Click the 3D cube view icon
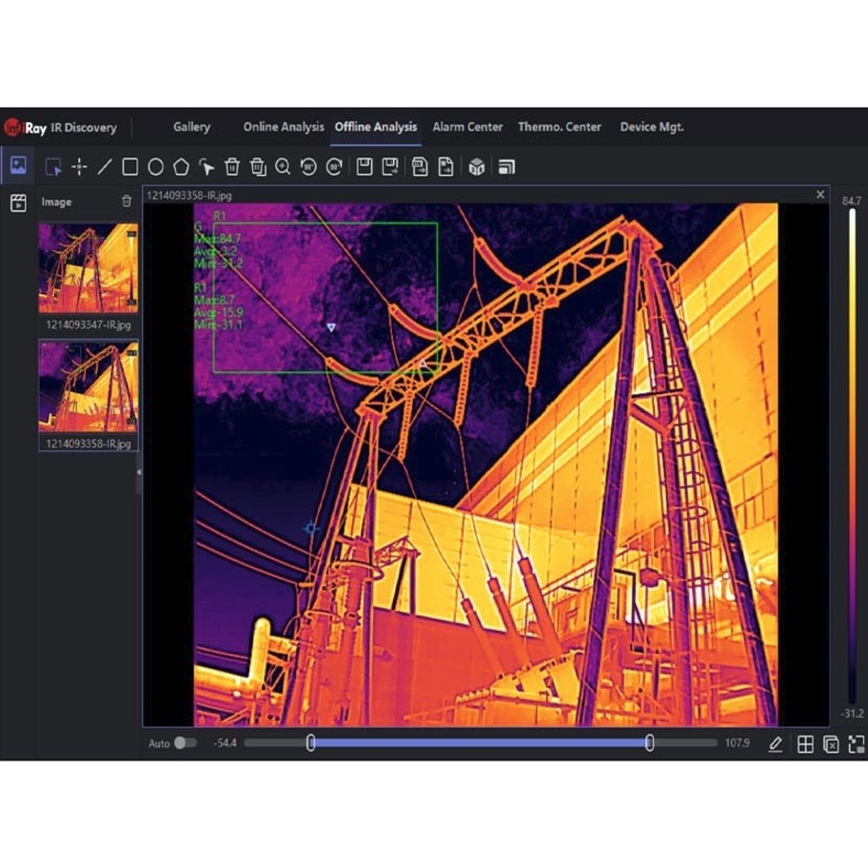This screenshot has height=868, width=868. click(x=477, y=168)
